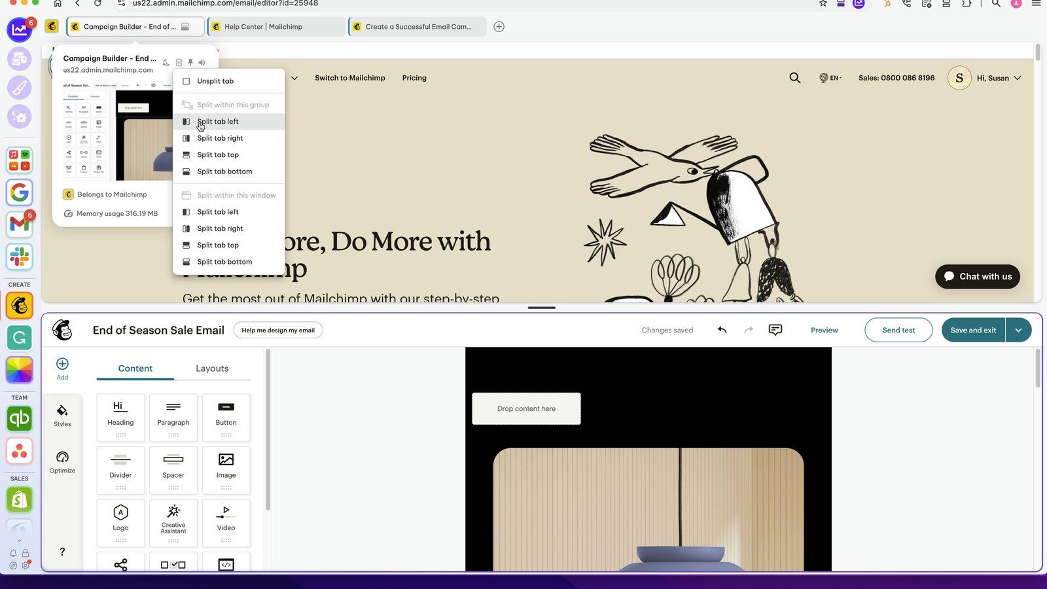Expand the Save and exit dropdown arrow
The width and height of the screenshot is (1047, 589).
pyautogui.click(x=1018, y=330)
